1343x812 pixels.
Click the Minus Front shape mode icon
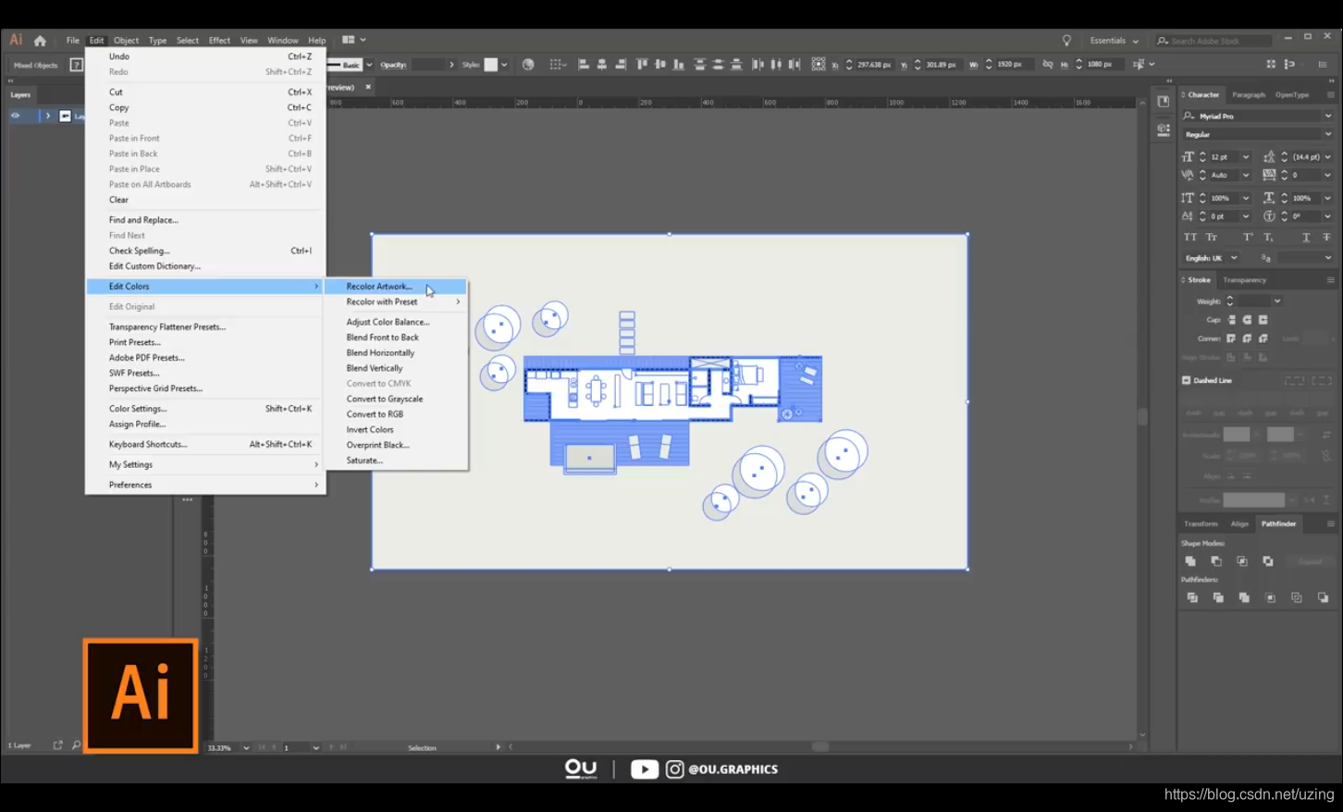click(x=1216, y=561)
